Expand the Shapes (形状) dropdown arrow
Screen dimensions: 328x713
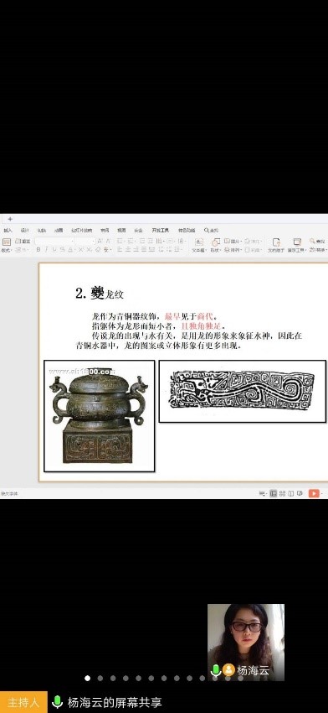(219, 250)
